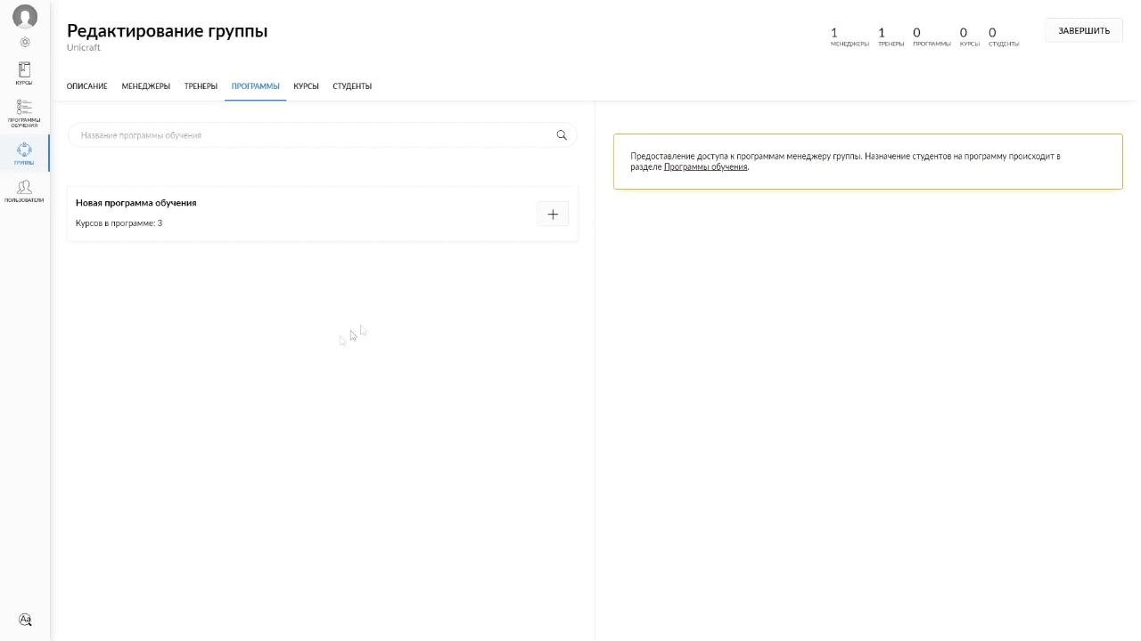Open Пользователи sidebar section

click(24, 191)
